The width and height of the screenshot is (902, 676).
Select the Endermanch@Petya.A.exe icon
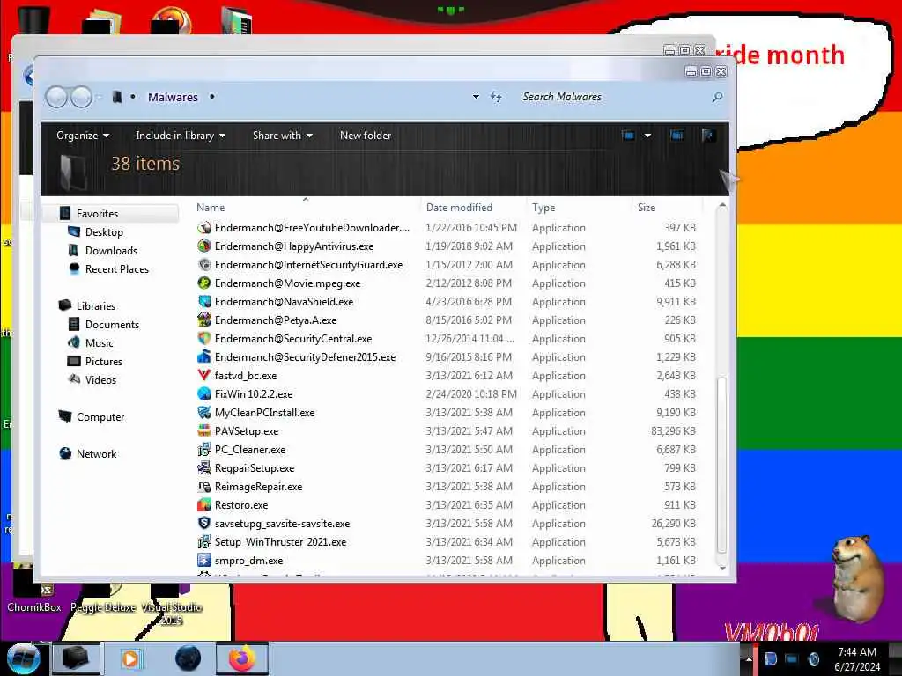(x=204, y=320)
